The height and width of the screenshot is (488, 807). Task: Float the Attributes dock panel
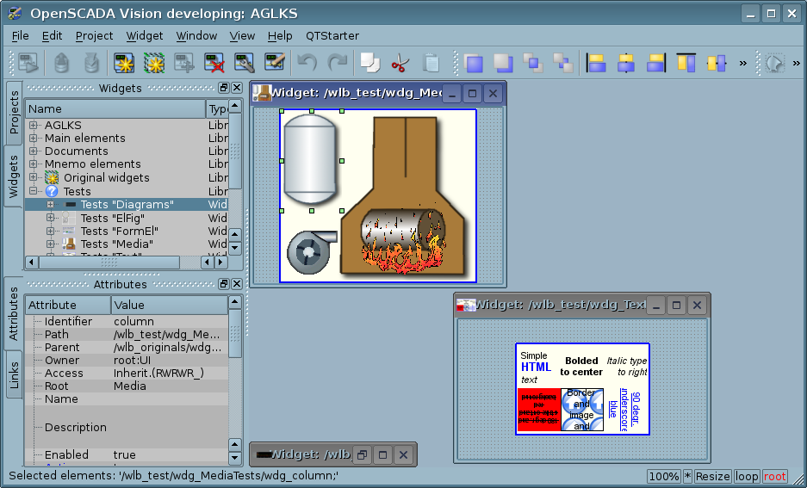coord(224,284)
